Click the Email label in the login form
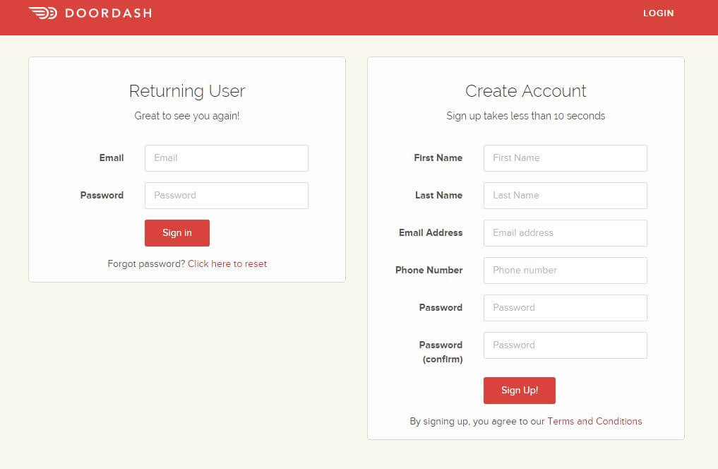Screen dimensions: 718x469 (111, 158)
